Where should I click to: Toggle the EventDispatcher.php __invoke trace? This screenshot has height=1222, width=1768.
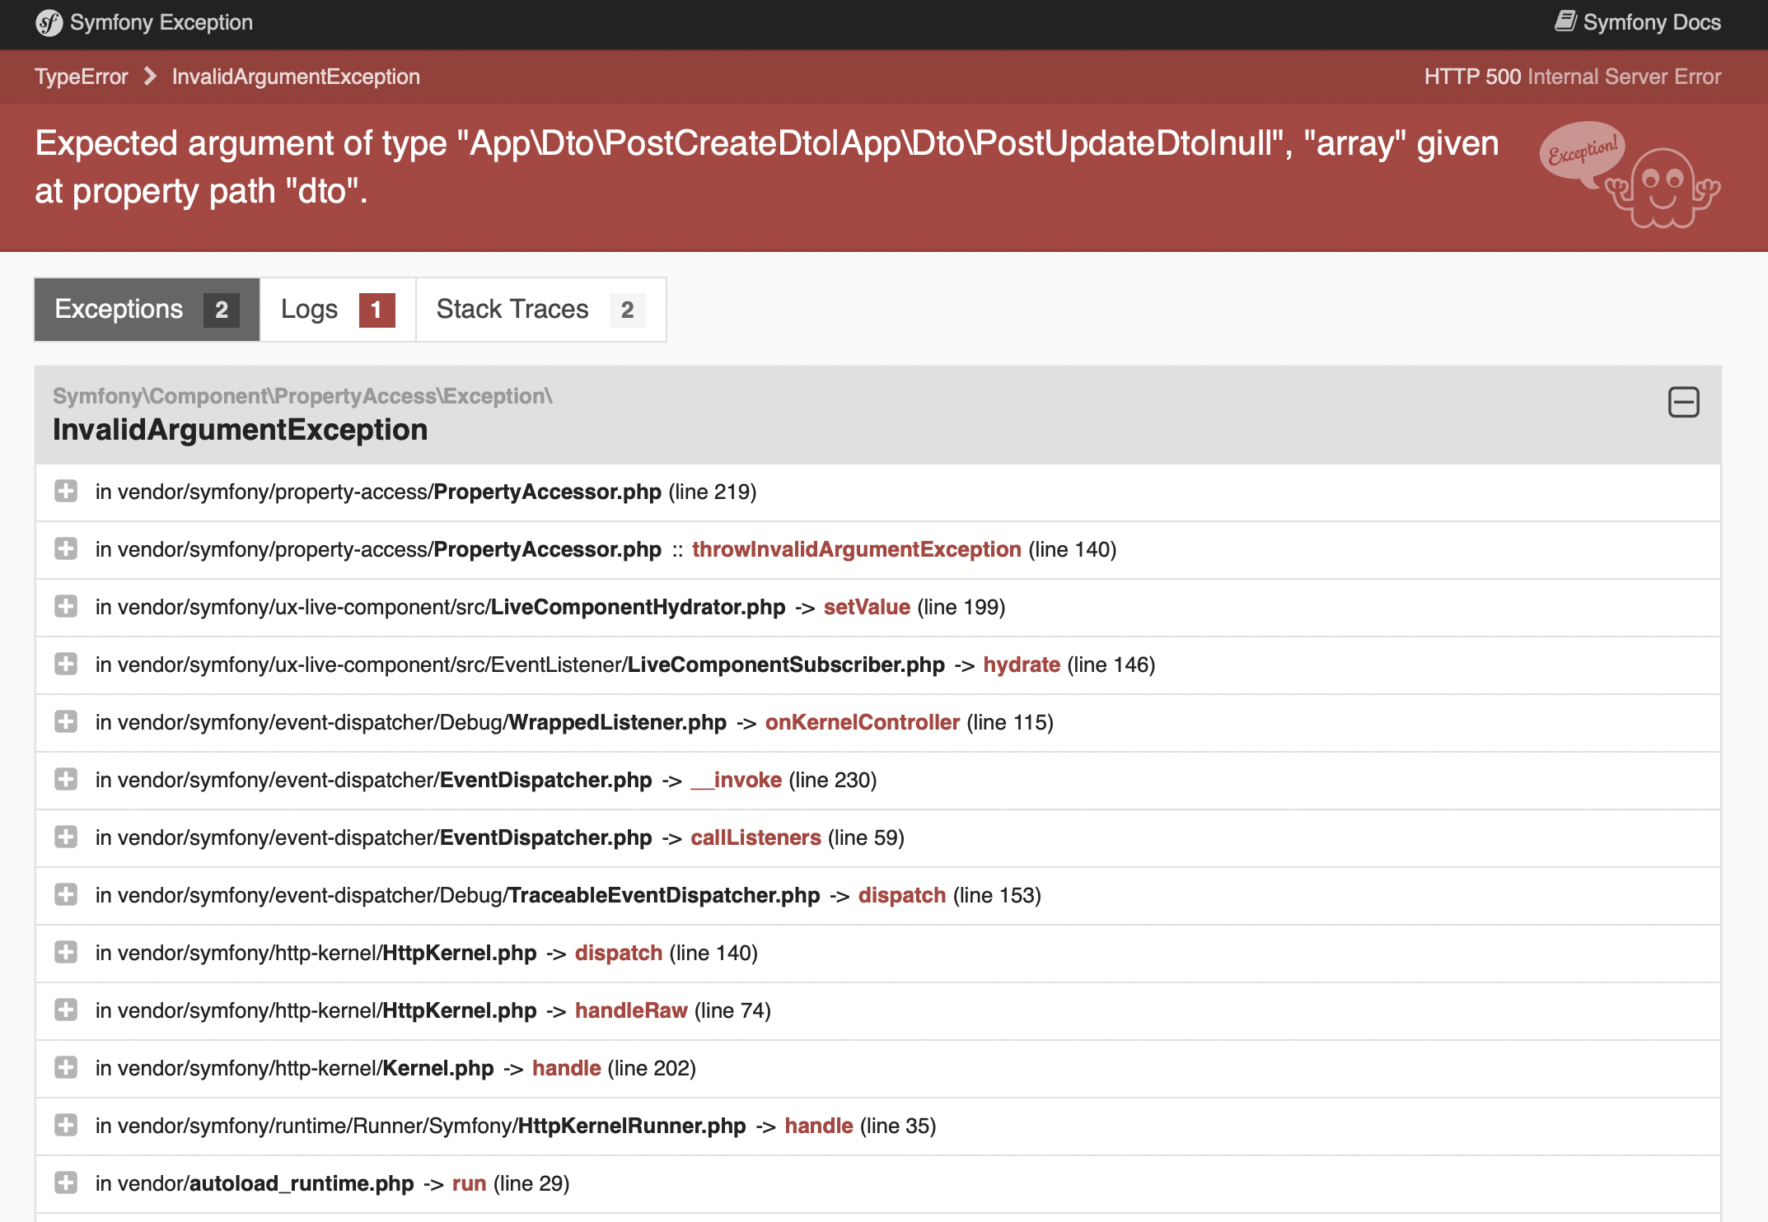click(66, 780)
